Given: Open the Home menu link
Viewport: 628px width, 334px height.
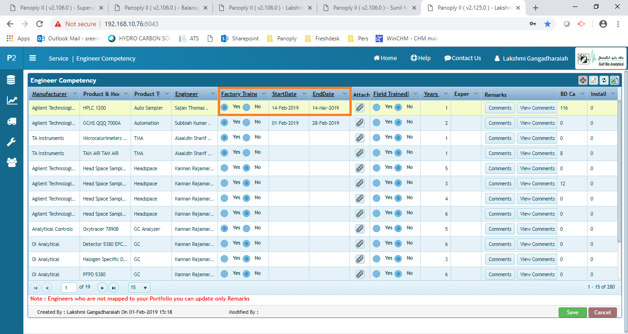Looking at the screenshot, I should tap(385, 58).
